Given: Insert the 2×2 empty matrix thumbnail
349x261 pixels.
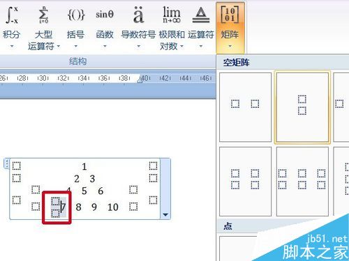Looking at the screenshot, I should [x=245, y=181].
